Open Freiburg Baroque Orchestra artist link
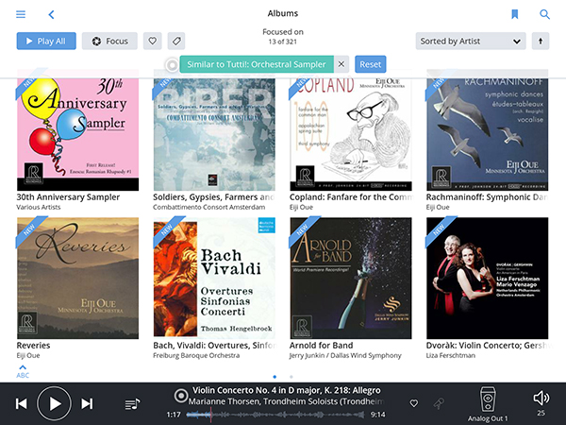 (x=196, y=356)
